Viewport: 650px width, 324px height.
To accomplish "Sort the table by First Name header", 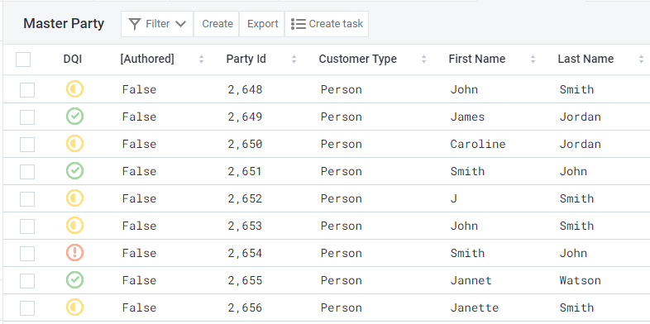I will [x=476, y=60].
